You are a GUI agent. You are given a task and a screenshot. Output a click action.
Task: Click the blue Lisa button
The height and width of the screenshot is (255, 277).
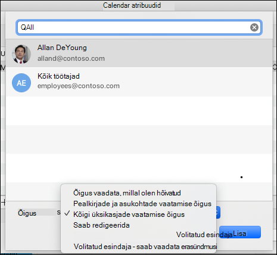(240, 232)
